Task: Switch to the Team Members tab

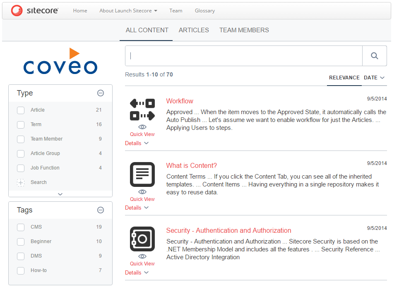Action: pos(244,30)
